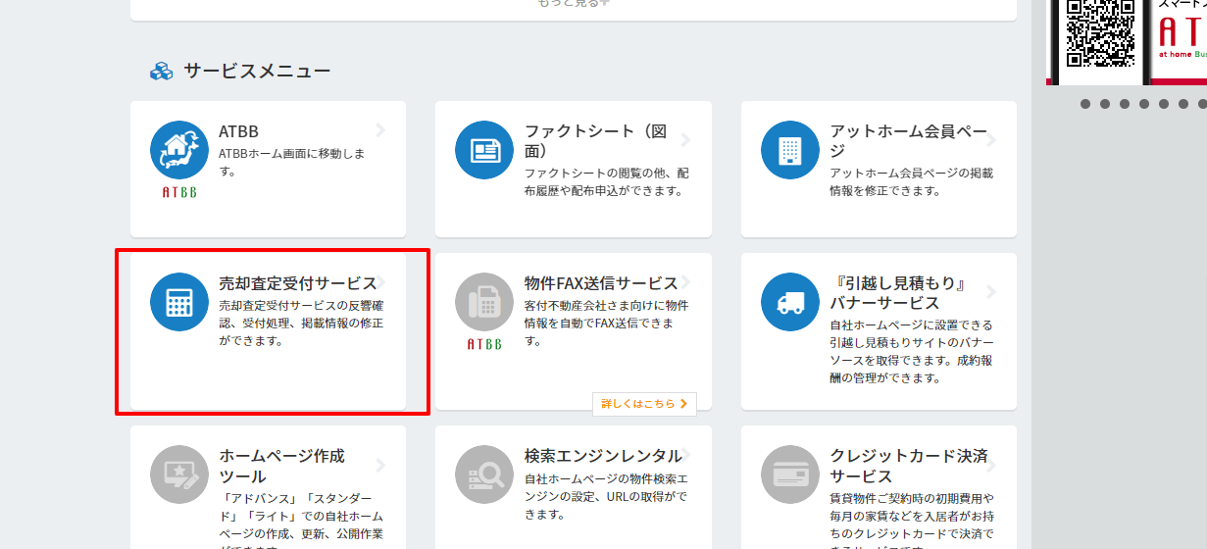Click the calculator icon for 売却査定受付サービス
The image size is (1207, 549).
pos(179,302)
